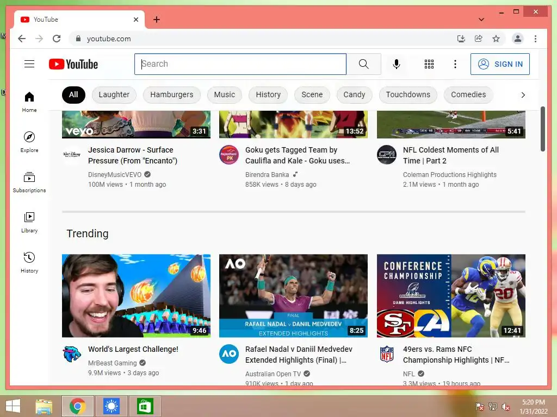Viewport: 557px width, 417px height.
Task: Click the youtube.com address bar
Action: click(x=263, y=39)
